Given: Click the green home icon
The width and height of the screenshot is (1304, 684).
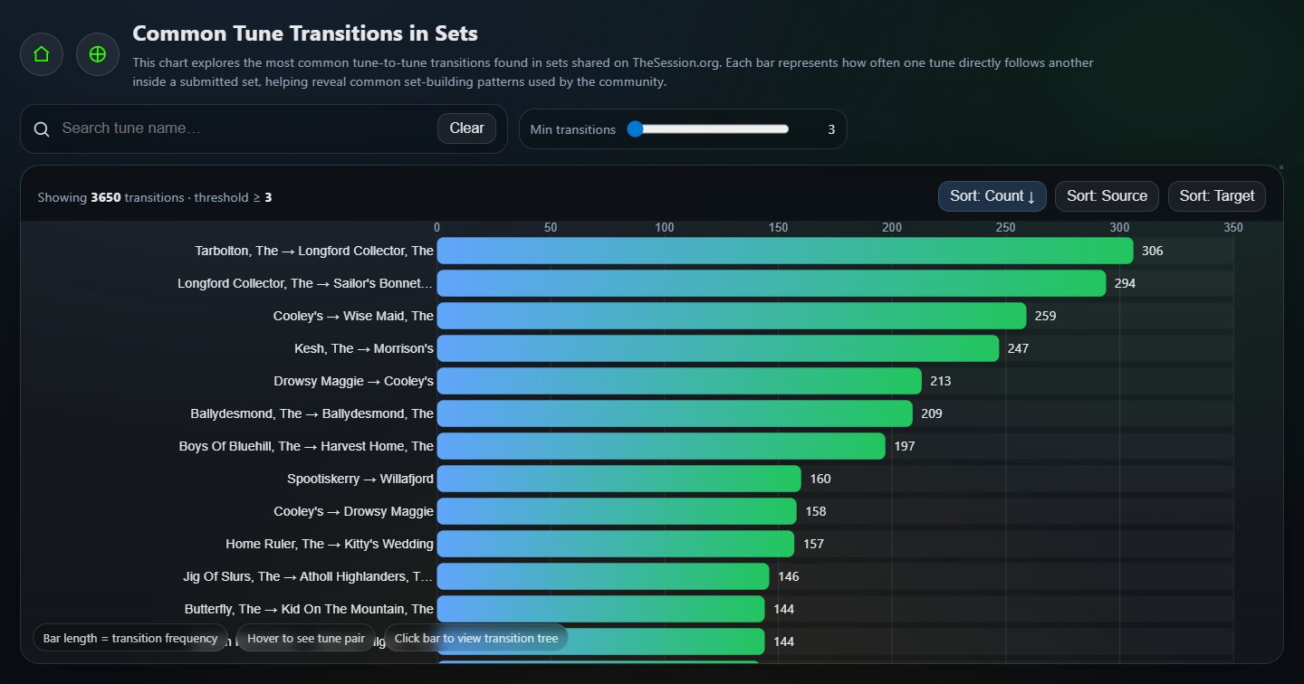Looking at the screenshot, I should pos(41,54).
